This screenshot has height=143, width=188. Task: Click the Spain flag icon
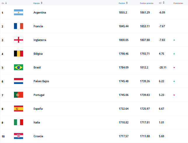[x=18, y=108]
